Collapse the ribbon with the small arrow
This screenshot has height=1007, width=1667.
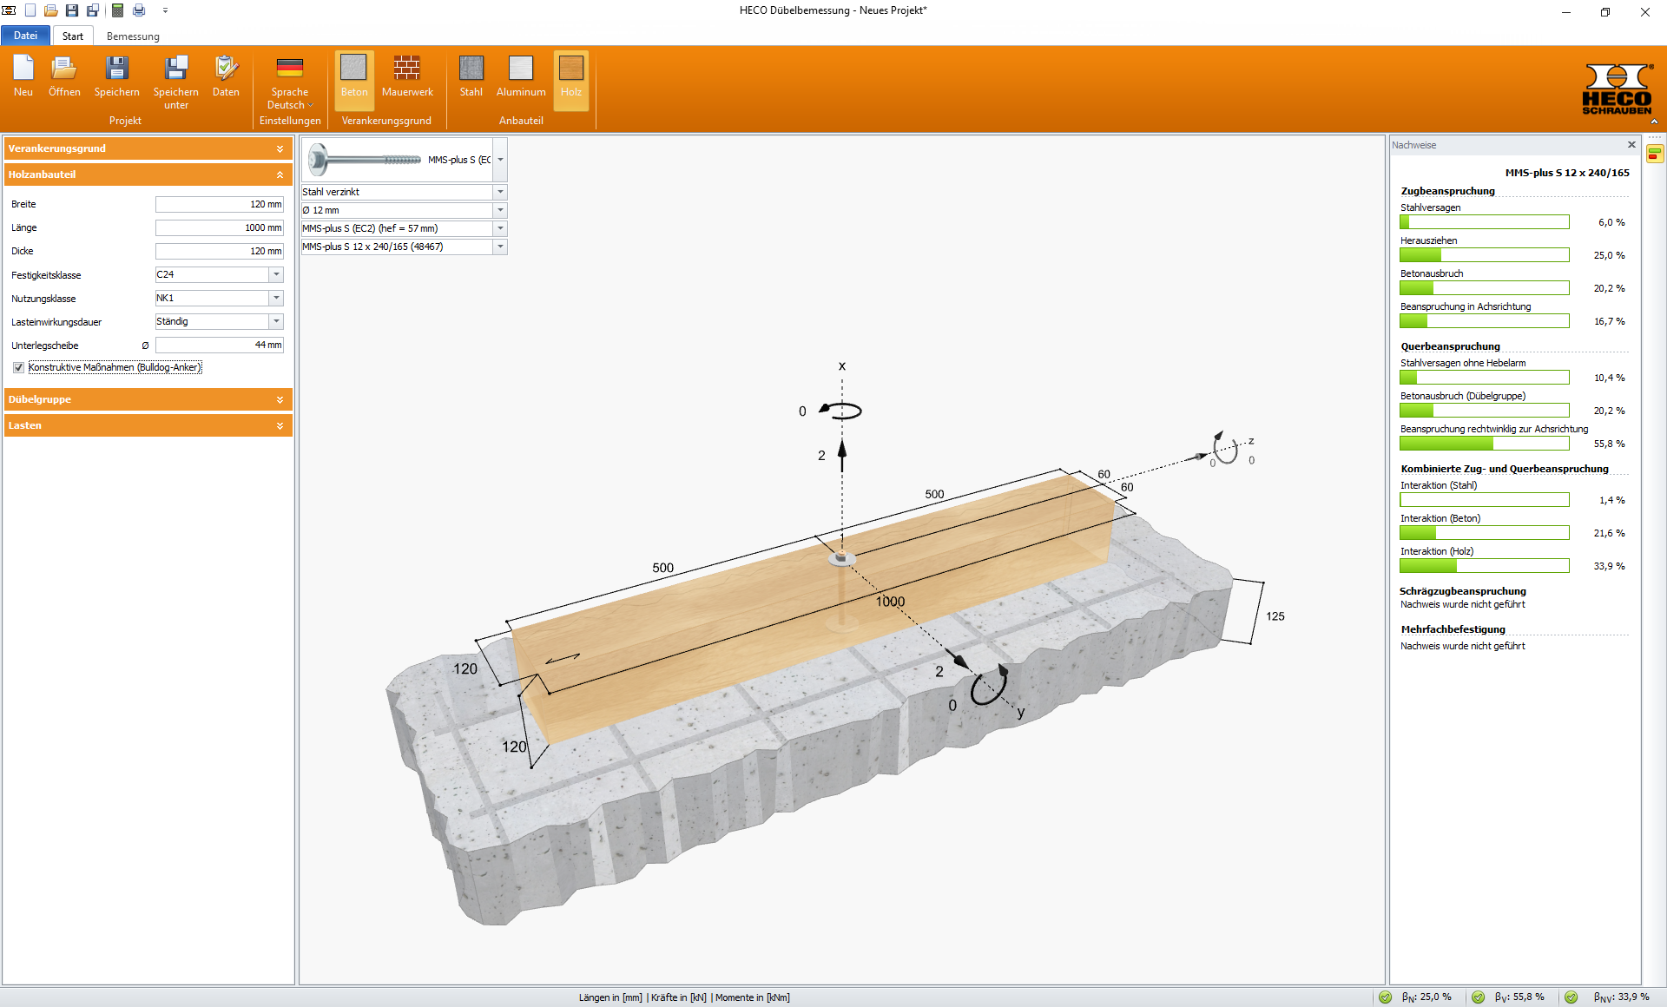(x=1654, y=122)
